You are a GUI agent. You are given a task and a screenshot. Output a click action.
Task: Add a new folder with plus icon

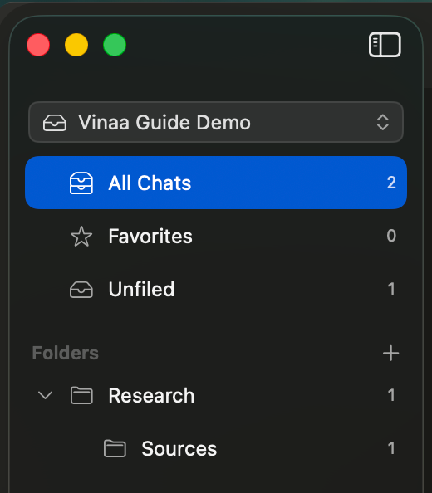point(390,353)
